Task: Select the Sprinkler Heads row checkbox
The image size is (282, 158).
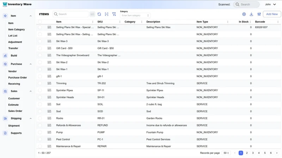Action: (40, 97)
